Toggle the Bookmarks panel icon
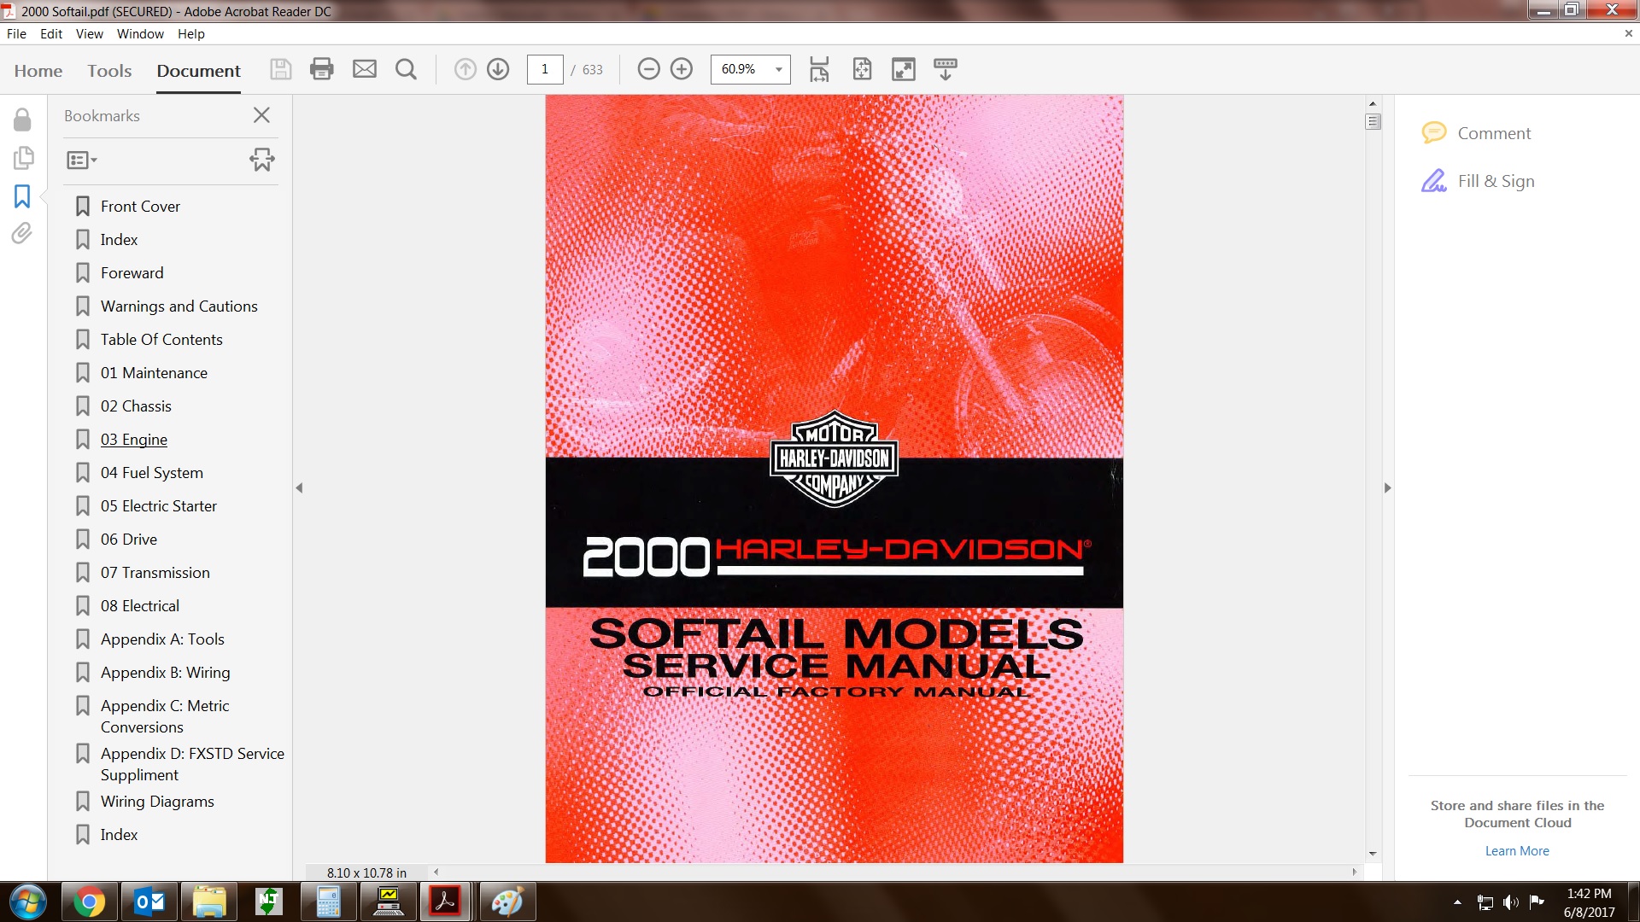Image resolution: width=1640 pixels, height=922 pixels. tap(22, 196)
